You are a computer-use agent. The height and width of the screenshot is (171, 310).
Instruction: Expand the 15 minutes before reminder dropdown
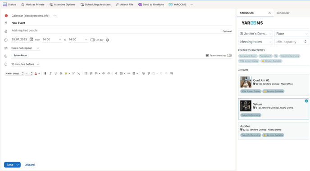coord(25,64)
